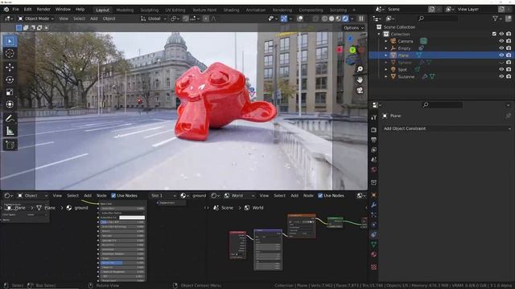Select the Scale tool

coord(10,92)
